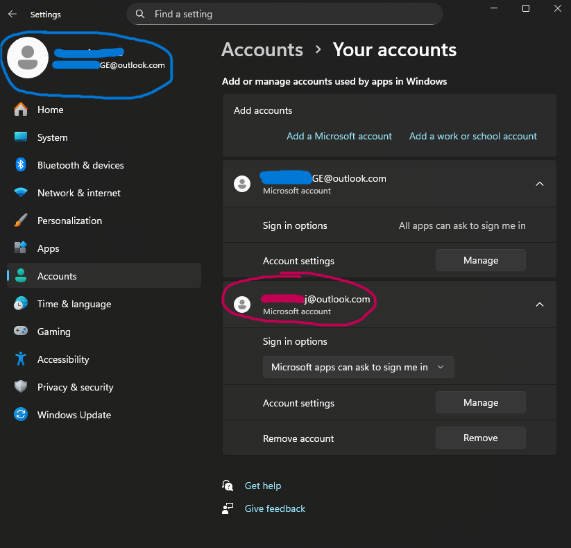This screenshot has width=571, height=548.
Task: Click the Personalization paintbrush icon
Action: [x=21, y=220]
